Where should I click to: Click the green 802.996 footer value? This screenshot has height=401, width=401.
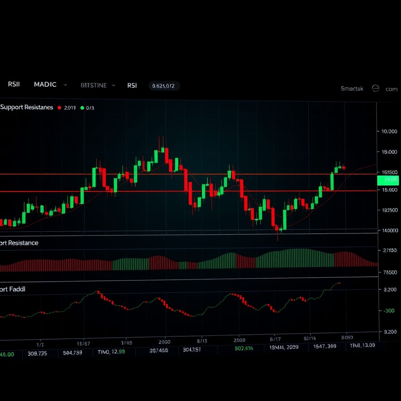(x=244, y=348)
